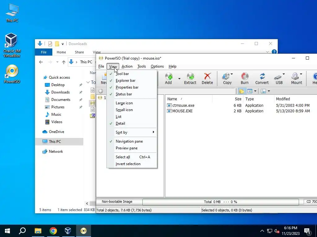Click the view mode grid icon
317x237 pixels.
(x=250, y=91)
